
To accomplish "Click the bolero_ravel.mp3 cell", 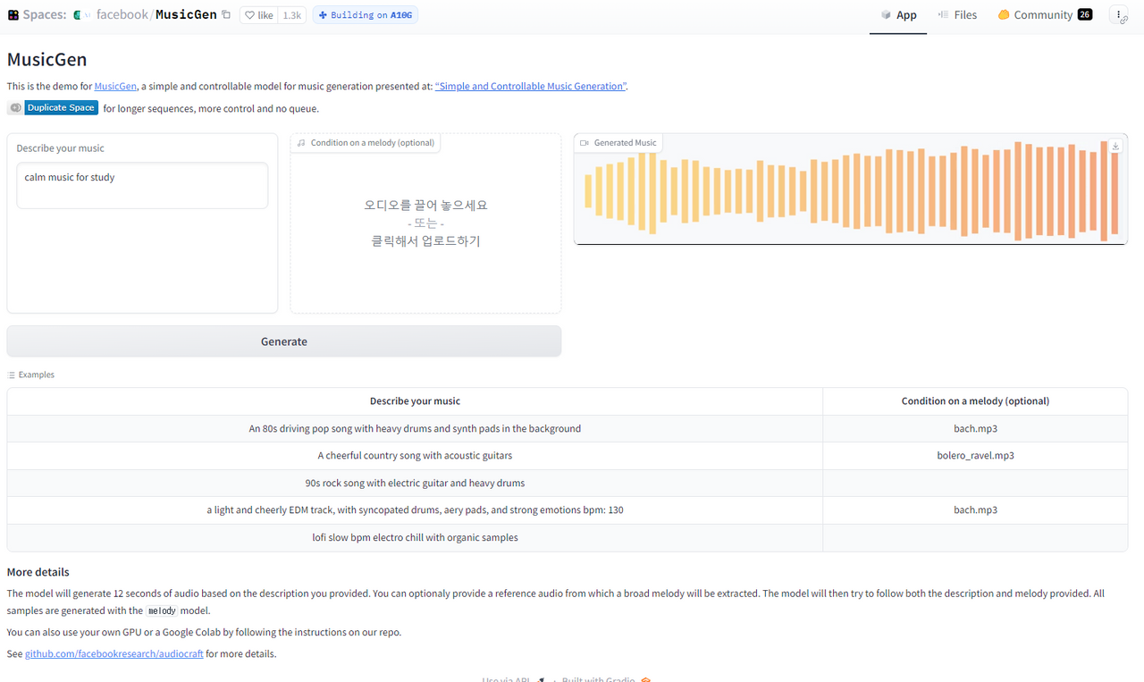I will click(x=975, y=456).
